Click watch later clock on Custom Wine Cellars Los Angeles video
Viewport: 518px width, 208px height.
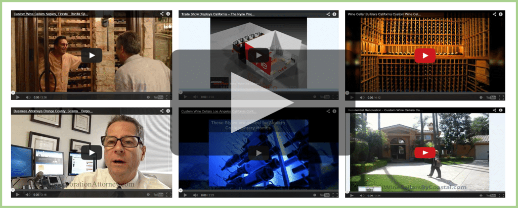click(x=315, y=195)
